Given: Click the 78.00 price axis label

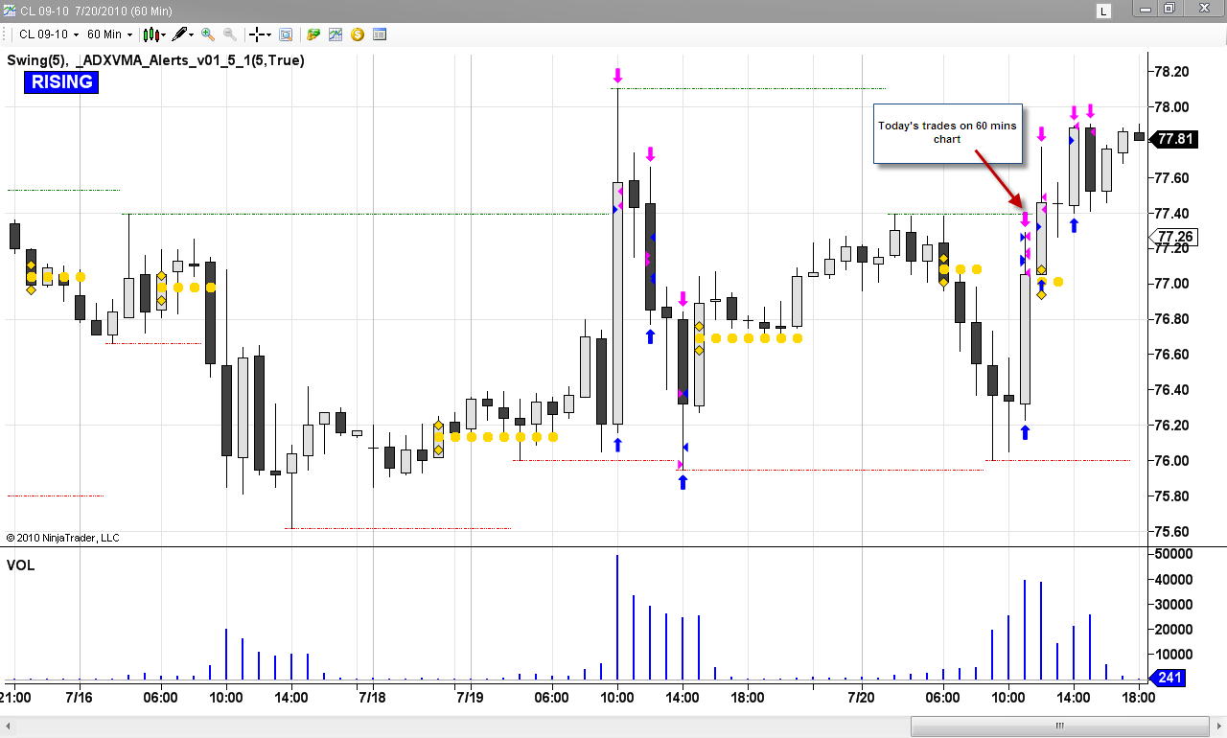Looking at the screenshot, I should tap(1171, 107).
